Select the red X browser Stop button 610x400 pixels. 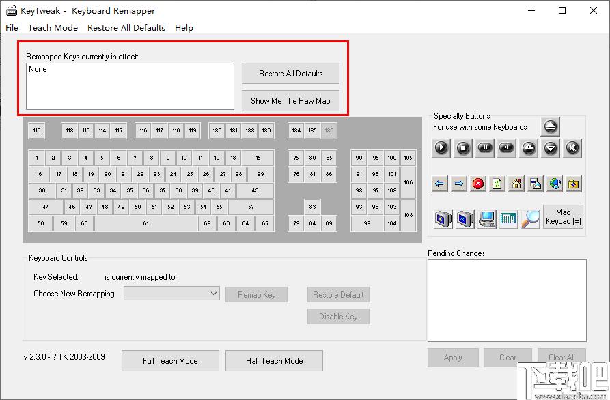click(477, 184)
